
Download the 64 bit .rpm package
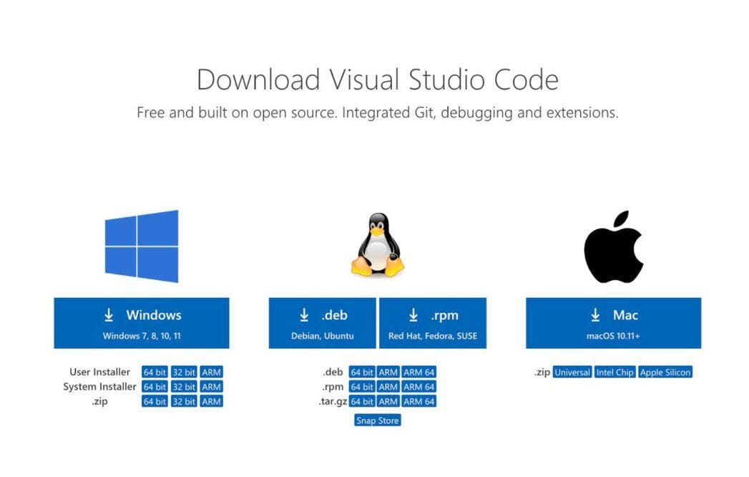pyautogui.click(x=361, y=386)
